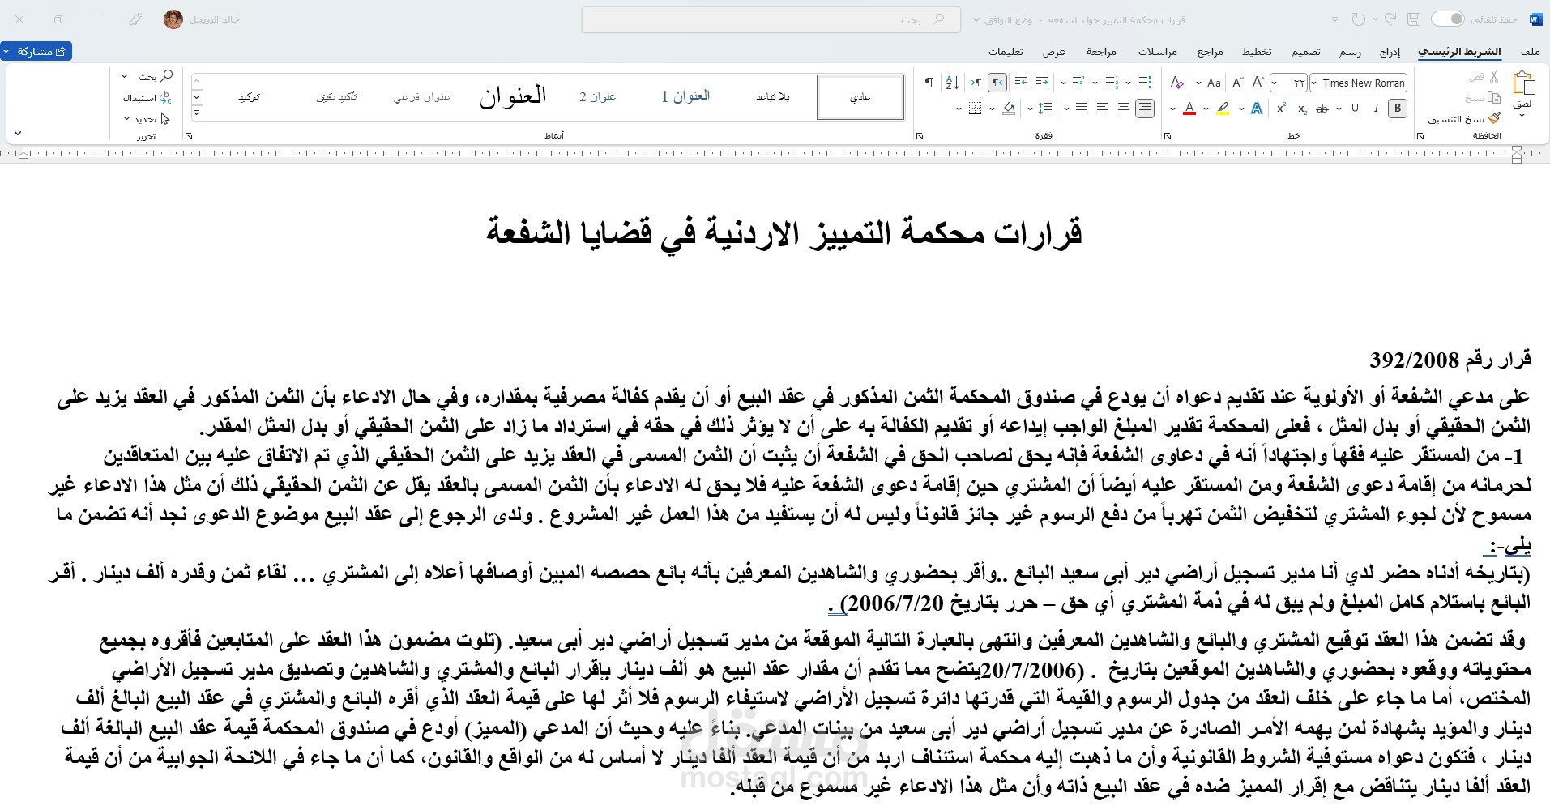Increase font size with grow font icon

coord(1258,82)
